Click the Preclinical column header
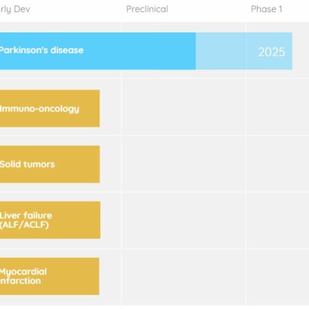 (x=147, y=9)
